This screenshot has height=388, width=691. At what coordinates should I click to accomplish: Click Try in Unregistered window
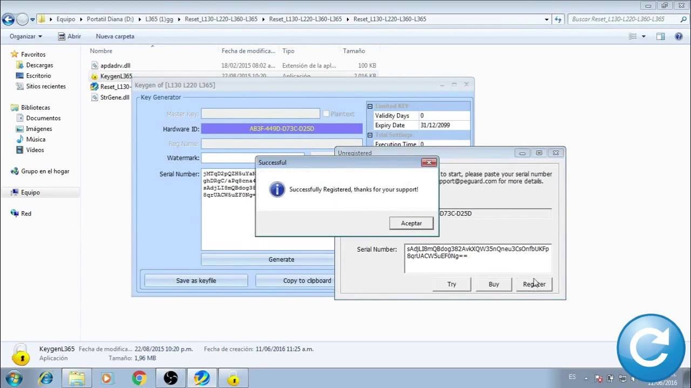coord(452,284)
